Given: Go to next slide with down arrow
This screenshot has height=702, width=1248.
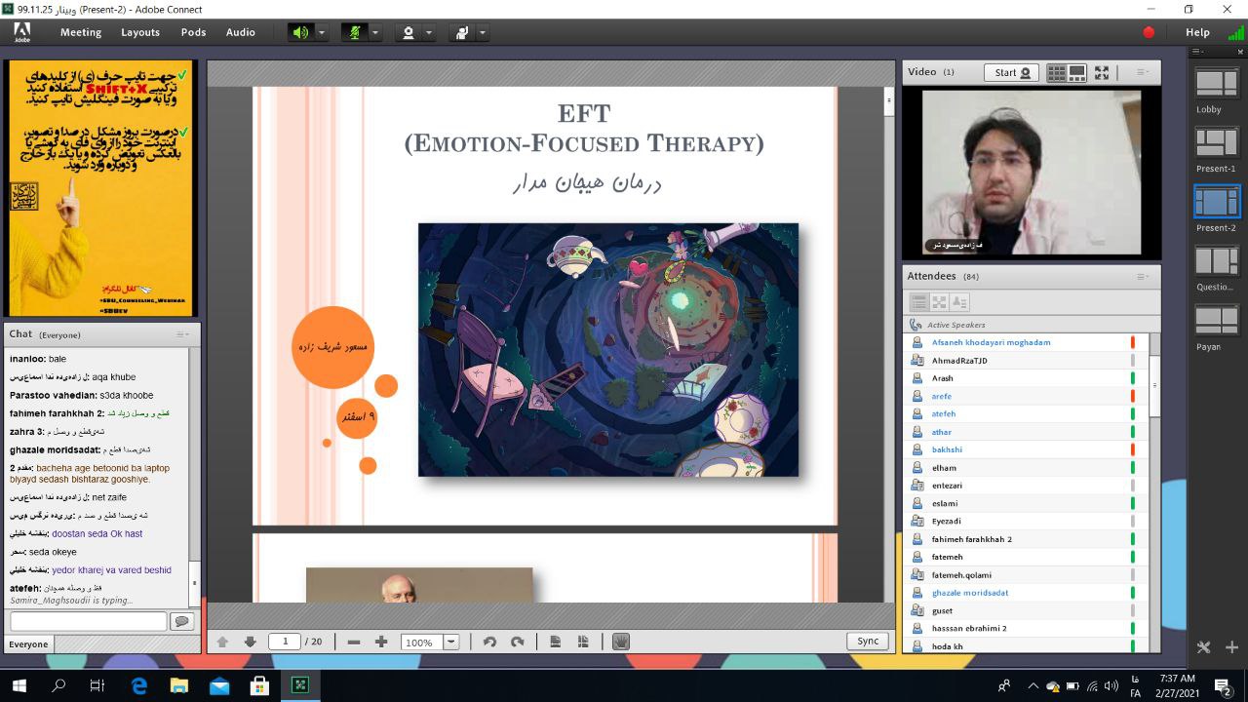Looking at the screenshot, I should click(250, 642).
